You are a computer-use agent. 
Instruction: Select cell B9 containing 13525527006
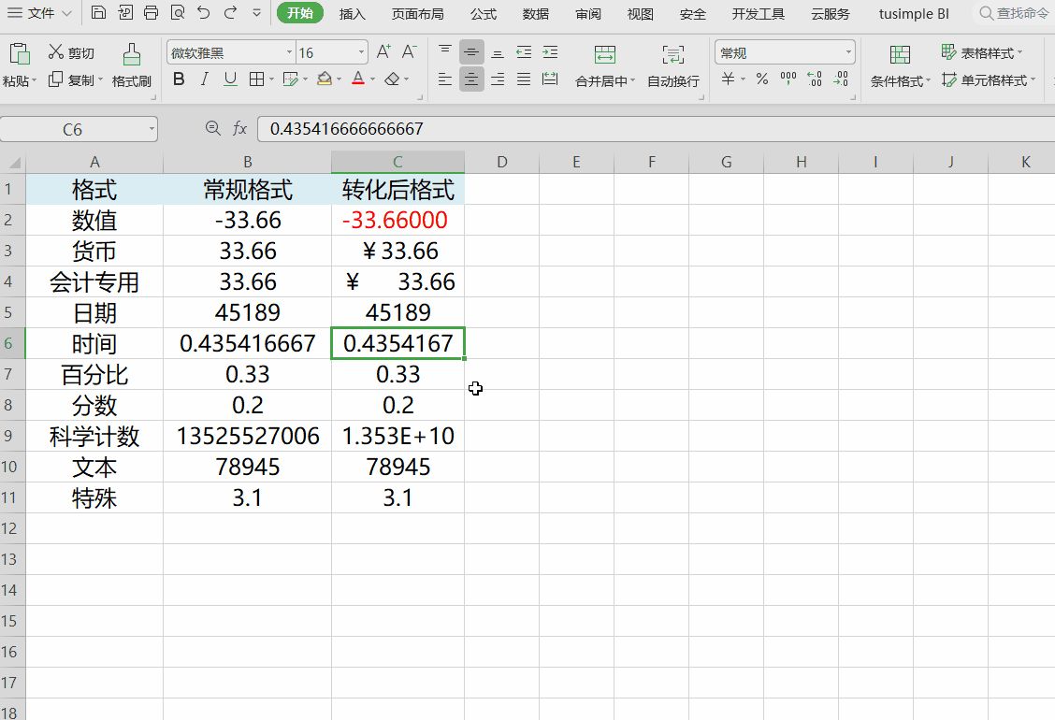pyautogui.click(x=248, y=437)
